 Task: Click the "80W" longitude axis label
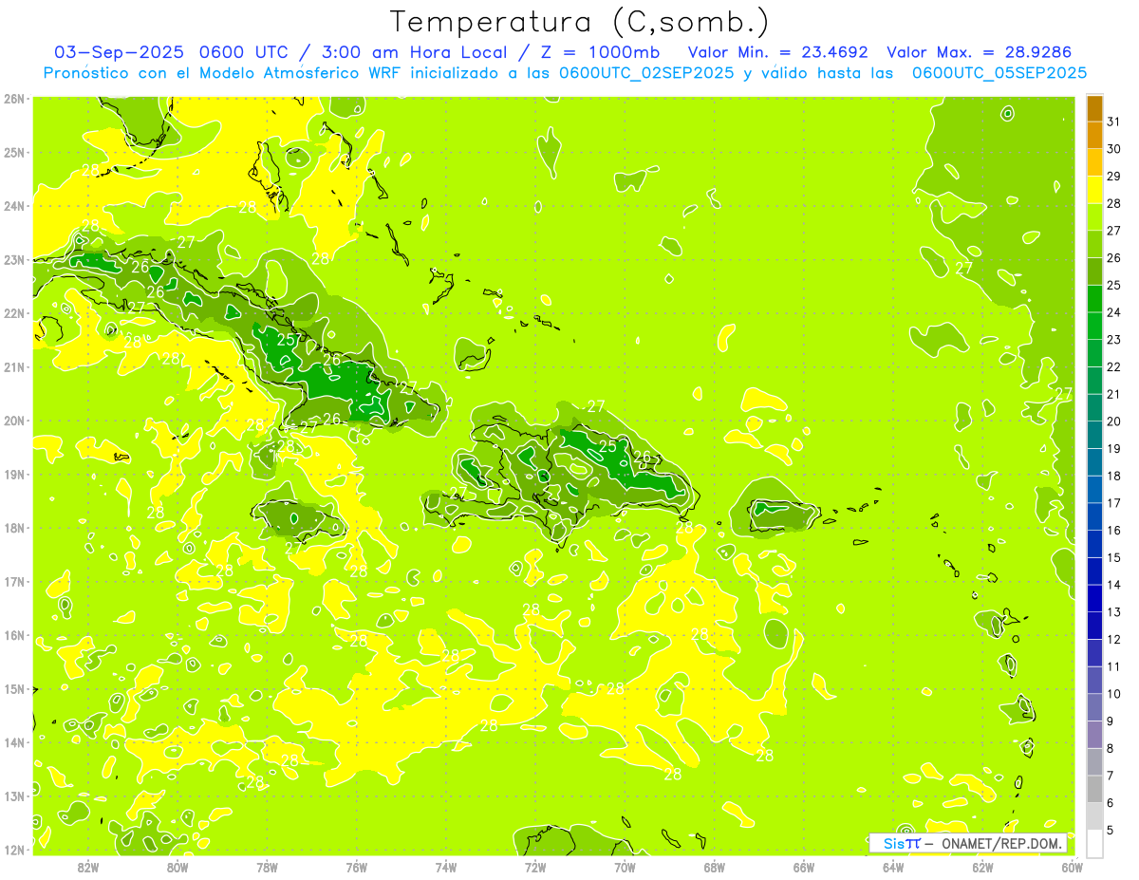177,867
